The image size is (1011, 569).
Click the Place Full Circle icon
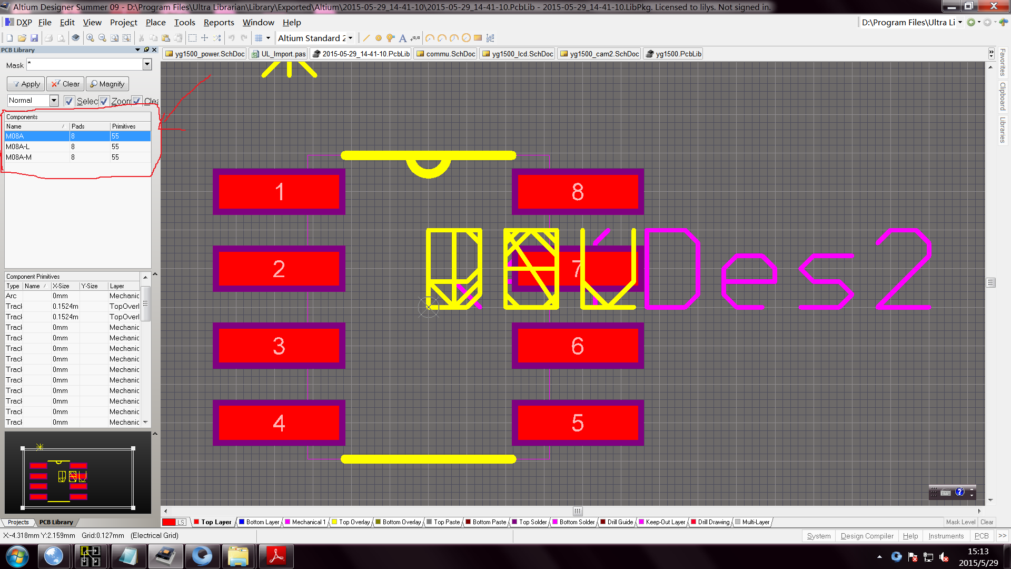(465, 38)
